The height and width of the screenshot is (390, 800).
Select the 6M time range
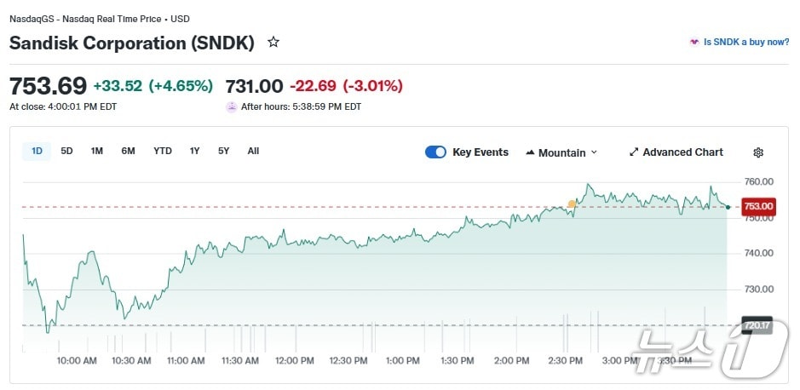(128, 151)
